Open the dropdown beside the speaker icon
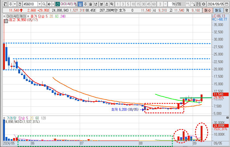 pos(53,4)
